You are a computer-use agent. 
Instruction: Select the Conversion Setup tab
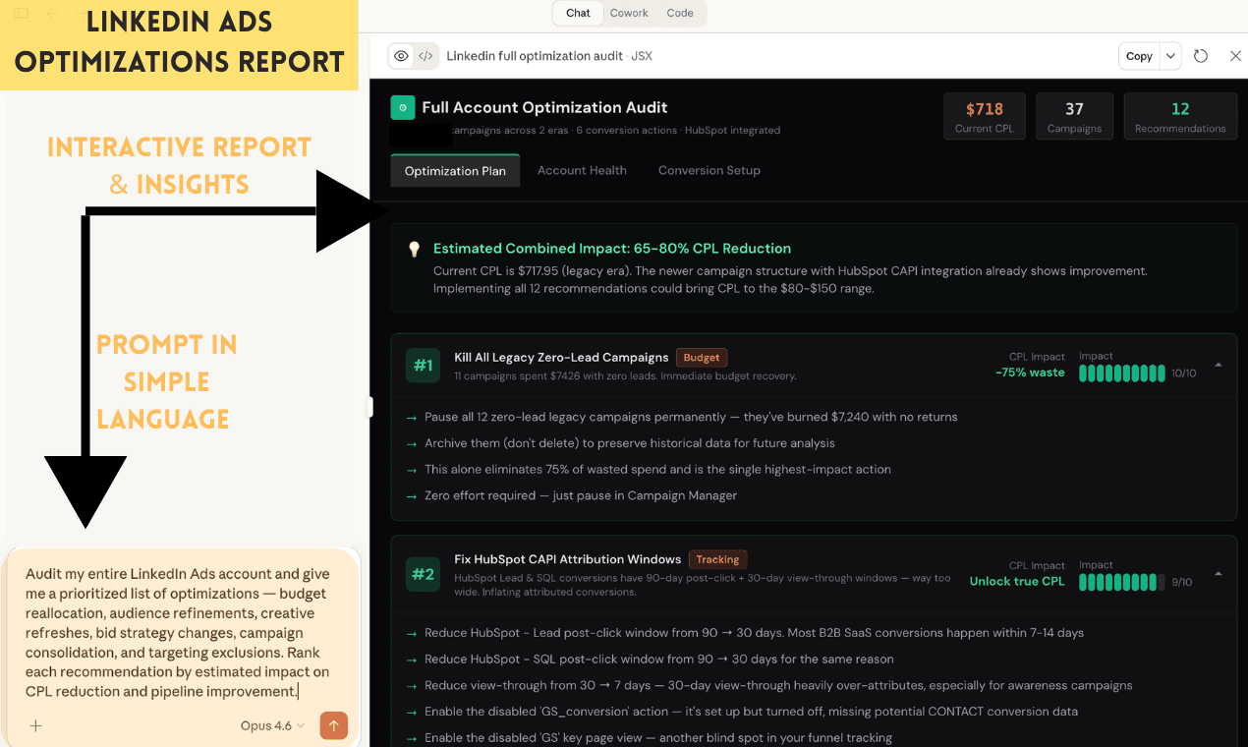coord(709,170)
